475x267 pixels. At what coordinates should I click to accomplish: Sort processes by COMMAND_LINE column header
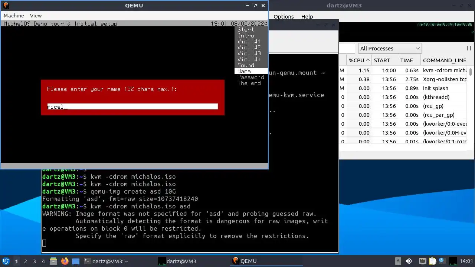point(445,60)
